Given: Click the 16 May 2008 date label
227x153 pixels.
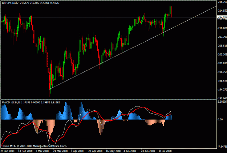Looking at the screenshot, I should click(x=113, y=151).
